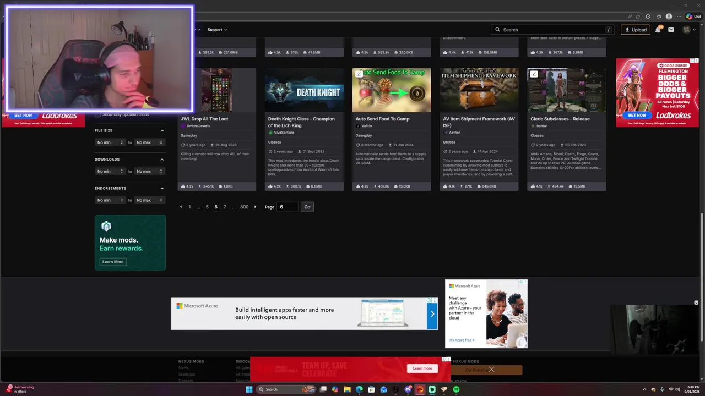The height and width of the screenshot is (396, 705).
Task: Open Discord from the taskbar
Action: [x=408, y=389]
